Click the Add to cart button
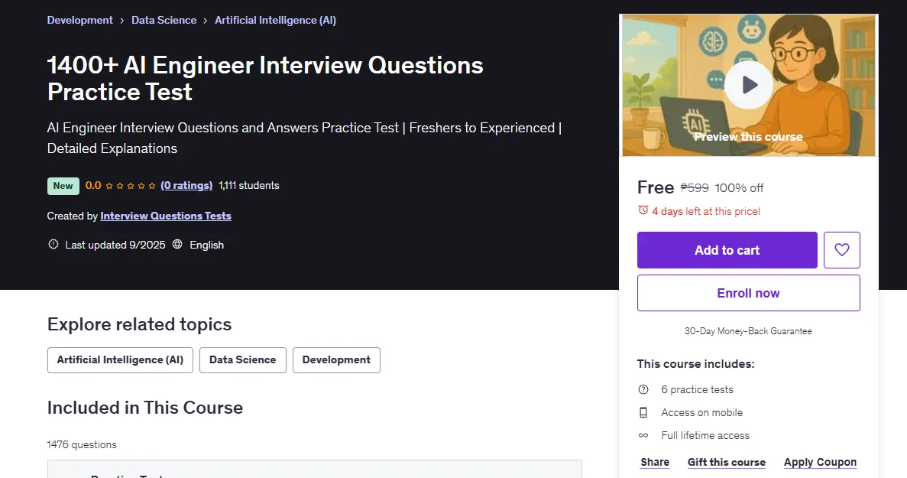Viewport: 907px width, 478px height. [727, 250]
